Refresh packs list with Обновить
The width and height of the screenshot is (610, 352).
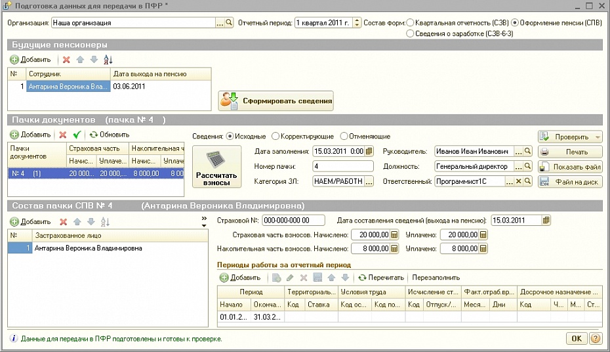[110, 135]
